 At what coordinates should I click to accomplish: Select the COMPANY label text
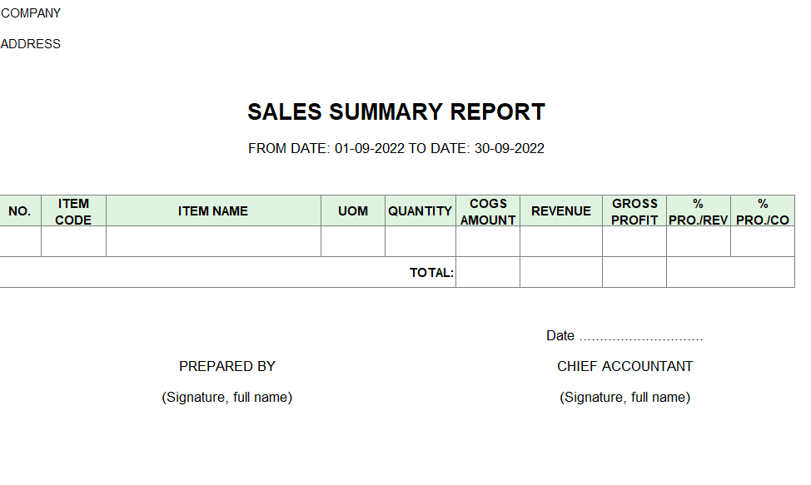31,13
